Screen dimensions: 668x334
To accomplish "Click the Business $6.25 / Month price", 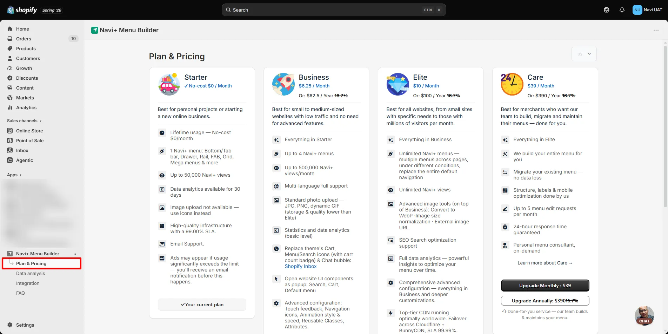I will (314, 86).
